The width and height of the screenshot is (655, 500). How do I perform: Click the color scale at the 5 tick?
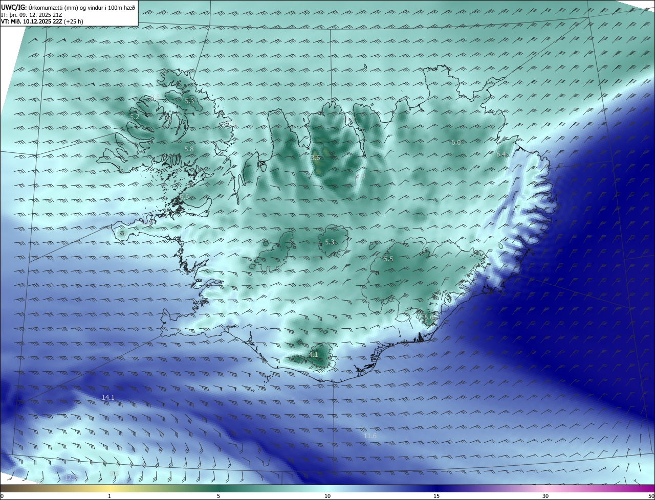(219, 496)
